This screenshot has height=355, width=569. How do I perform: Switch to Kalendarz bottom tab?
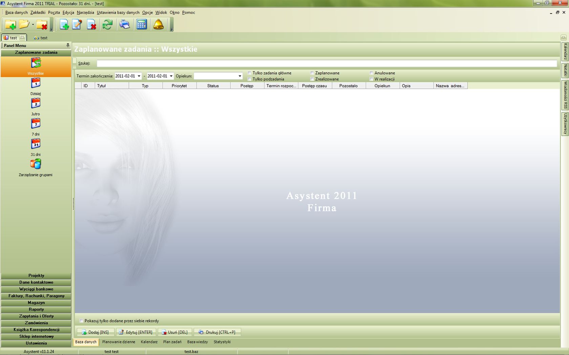[149, 342]
